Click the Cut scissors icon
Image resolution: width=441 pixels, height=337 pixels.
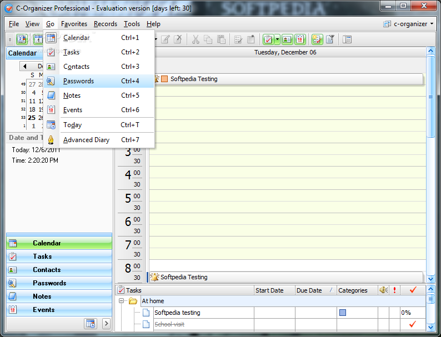pos(196,39)
